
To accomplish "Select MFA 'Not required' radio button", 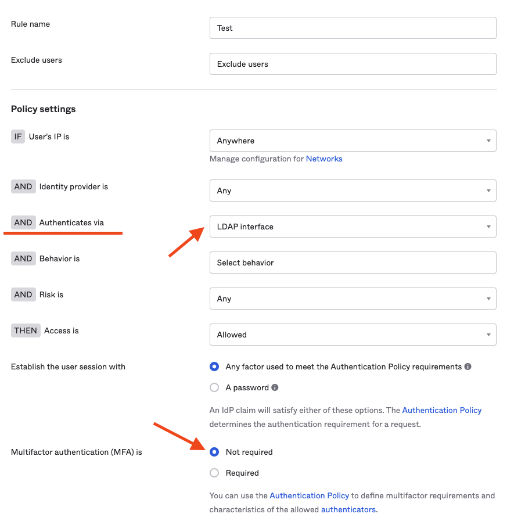I will pos(214,452).
